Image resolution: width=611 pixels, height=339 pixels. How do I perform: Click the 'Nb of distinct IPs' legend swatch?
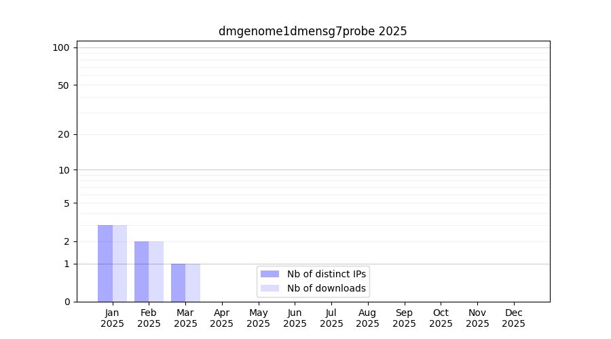270,274
